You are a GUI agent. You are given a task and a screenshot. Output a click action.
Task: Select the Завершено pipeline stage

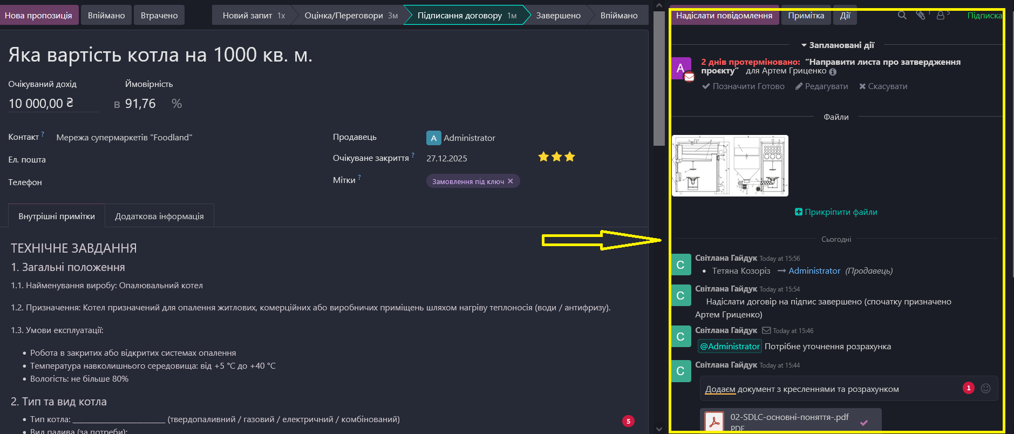point(558,16)
